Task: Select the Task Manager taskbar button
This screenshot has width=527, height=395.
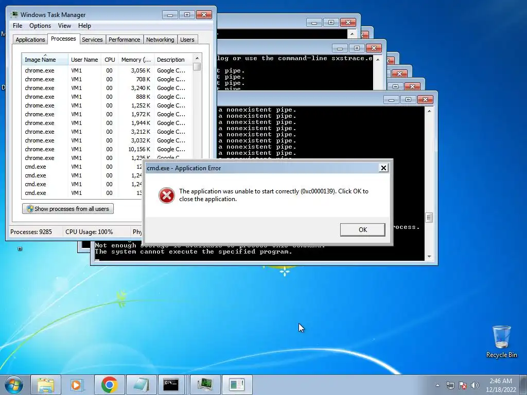Action: point(205,385)
